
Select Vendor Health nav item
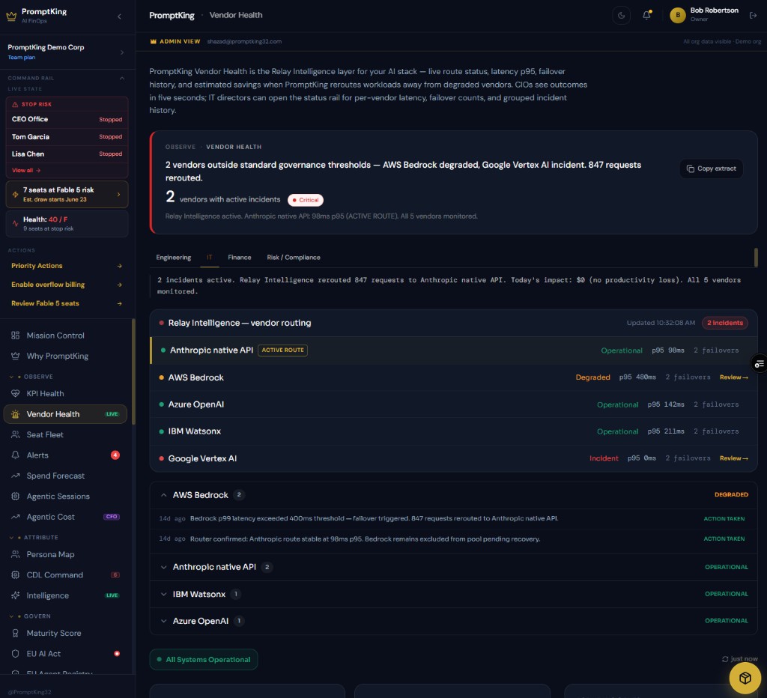(x=65, y=414)
